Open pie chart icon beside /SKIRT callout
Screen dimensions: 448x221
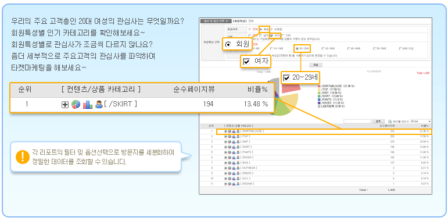click(76, 104)
